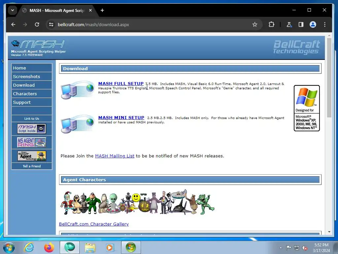Open the clock showing 5:52 PM
Image resolution: width=338 pixels, height=254 pixels.
point(321,248)
